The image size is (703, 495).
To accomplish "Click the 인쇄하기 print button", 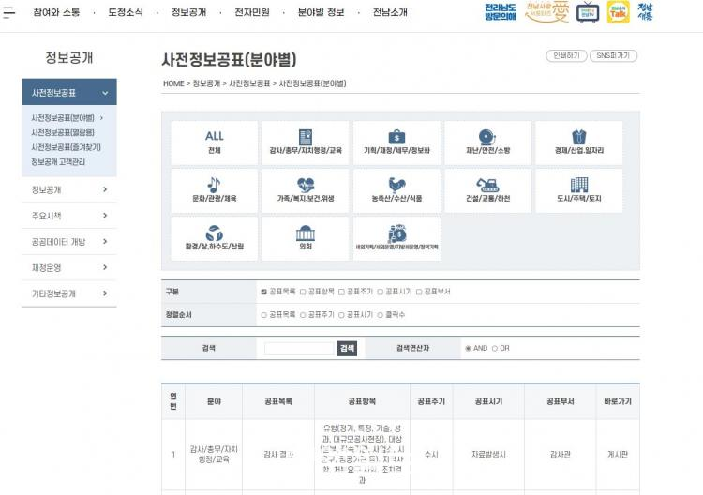I will point(566,56).
